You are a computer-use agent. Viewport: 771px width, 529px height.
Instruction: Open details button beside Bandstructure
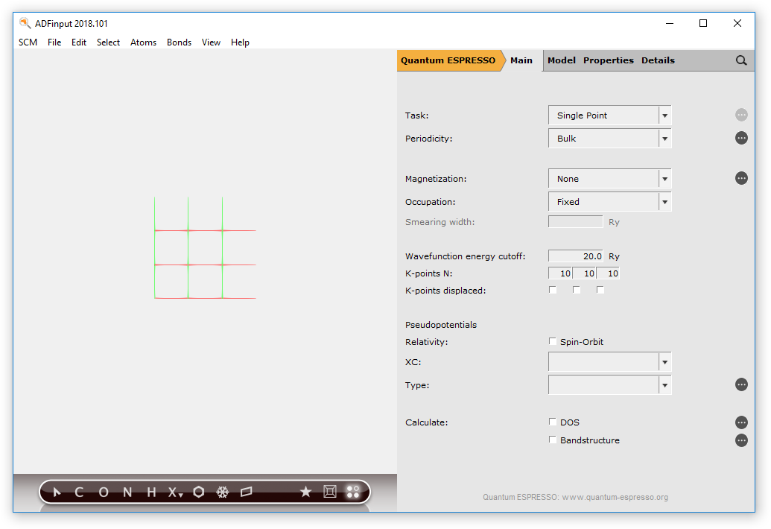click(x=741, y=440)
